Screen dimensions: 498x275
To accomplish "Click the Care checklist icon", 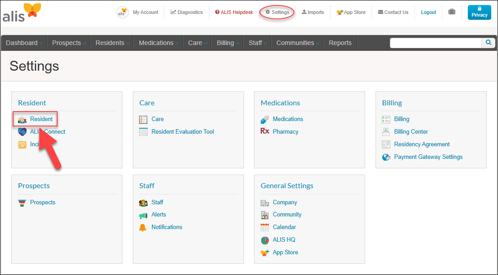I will point(143,119).
